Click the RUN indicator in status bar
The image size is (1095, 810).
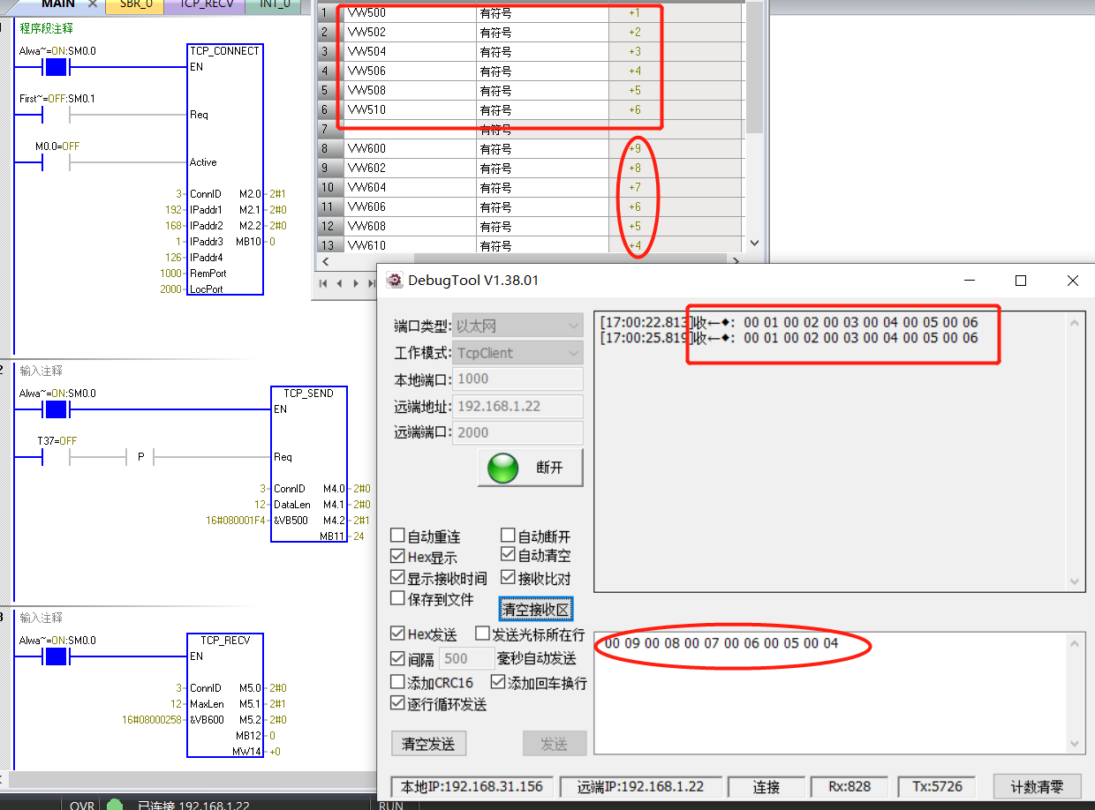[391, 804]
